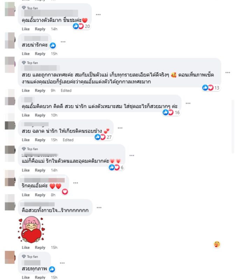Open three-dot menu for คือสวยทั้งกายใจ comment

click(x=99, y=208)
